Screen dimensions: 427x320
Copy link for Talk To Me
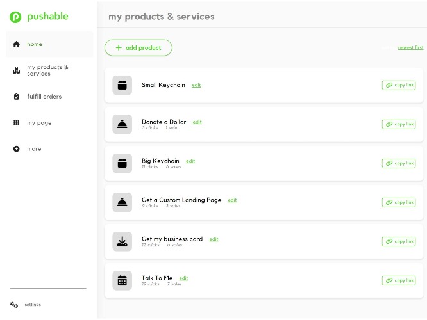(x=399, y=280)
